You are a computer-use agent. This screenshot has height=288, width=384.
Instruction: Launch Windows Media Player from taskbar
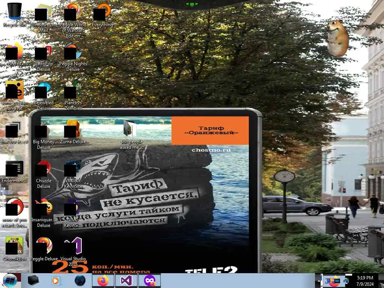56,280
